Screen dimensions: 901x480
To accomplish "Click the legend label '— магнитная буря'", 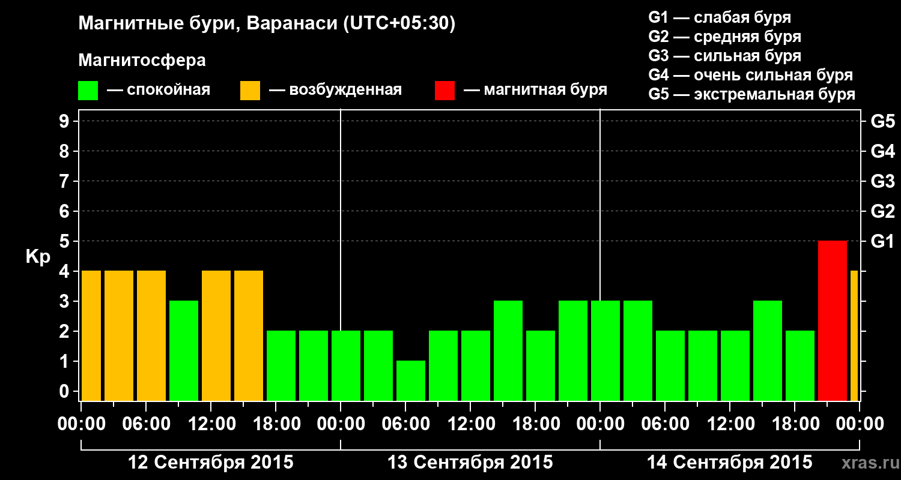I will [x=536, y=91].
